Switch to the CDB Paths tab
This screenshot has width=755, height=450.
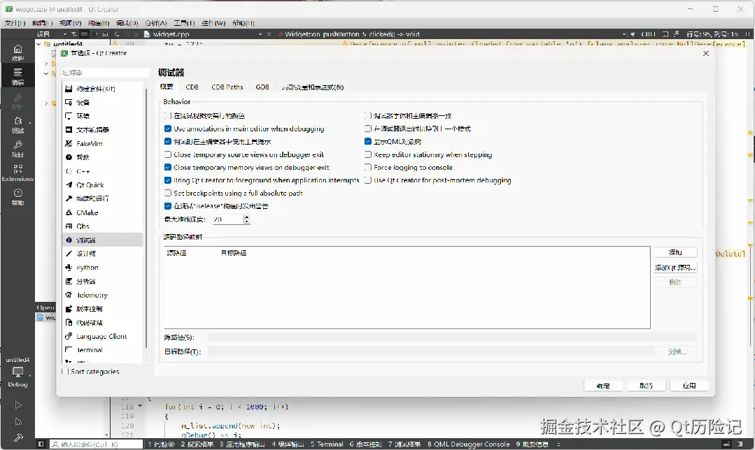[x=227, y=87]
